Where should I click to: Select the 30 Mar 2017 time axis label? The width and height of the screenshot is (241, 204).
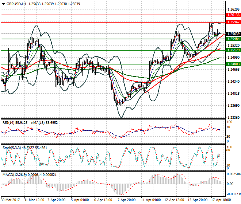[10, 200]
